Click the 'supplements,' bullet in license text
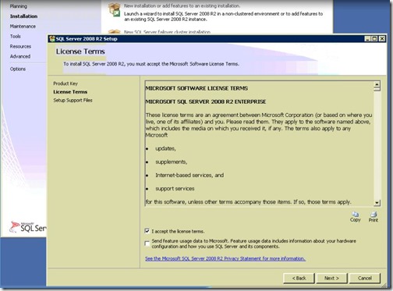 (x=172, y=161)
